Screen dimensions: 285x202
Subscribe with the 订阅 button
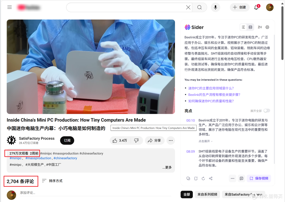(67, 141)
